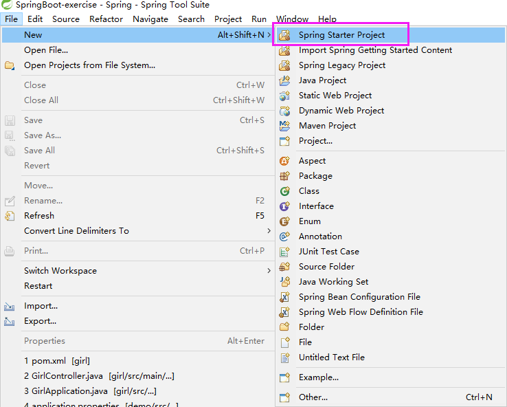Click the Spring Legacy Project icon
The width and height of the screenshot is (507, 407).
(x=284, y=65)
